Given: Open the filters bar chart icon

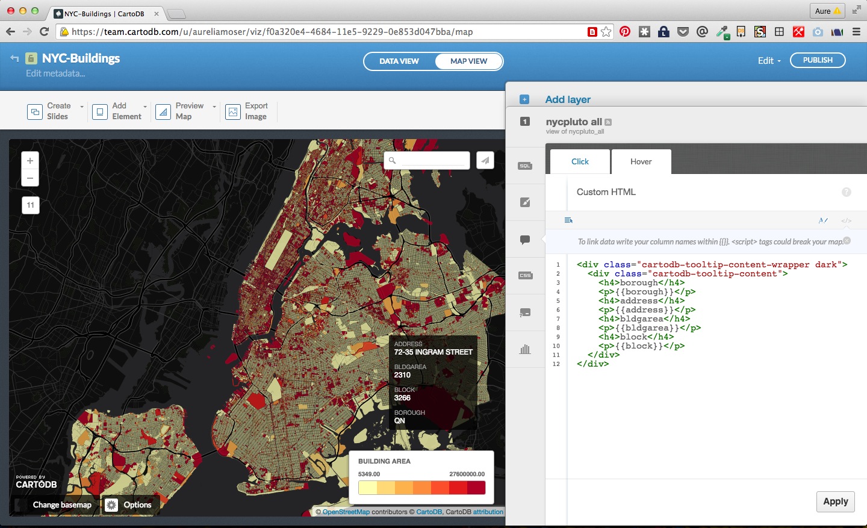Looking at the screenshot, I should (x=525, y=349).
